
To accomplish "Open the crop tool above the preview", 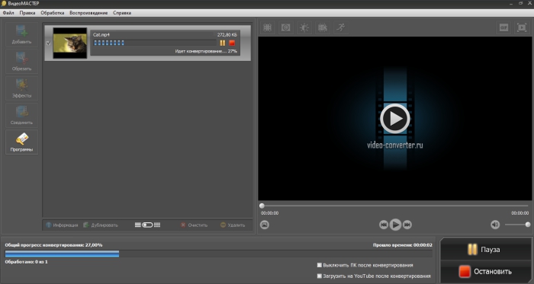I will pyautogui.click(x=268, y=27).
